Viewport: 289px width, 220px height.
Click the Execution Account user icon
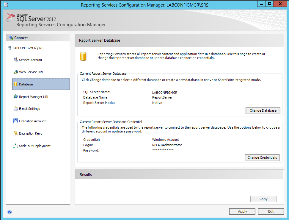coord(16,121)
